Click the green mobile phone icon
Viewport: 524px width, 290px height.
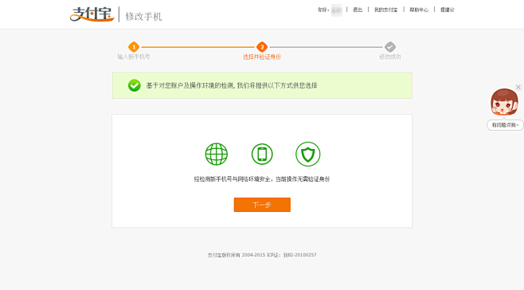click(x=262, y=155)
